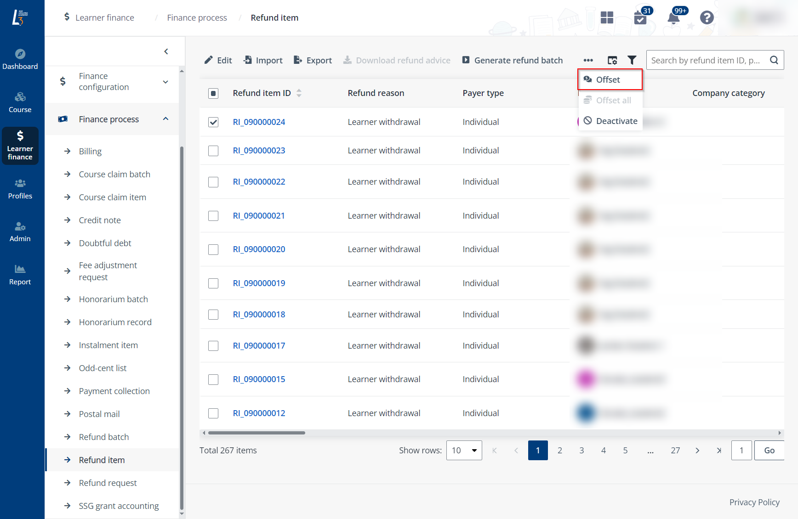Open Dashboard from the left sidebar
Image resolution: width=798 pixels, height=519 pixels.
pos(20,59)
